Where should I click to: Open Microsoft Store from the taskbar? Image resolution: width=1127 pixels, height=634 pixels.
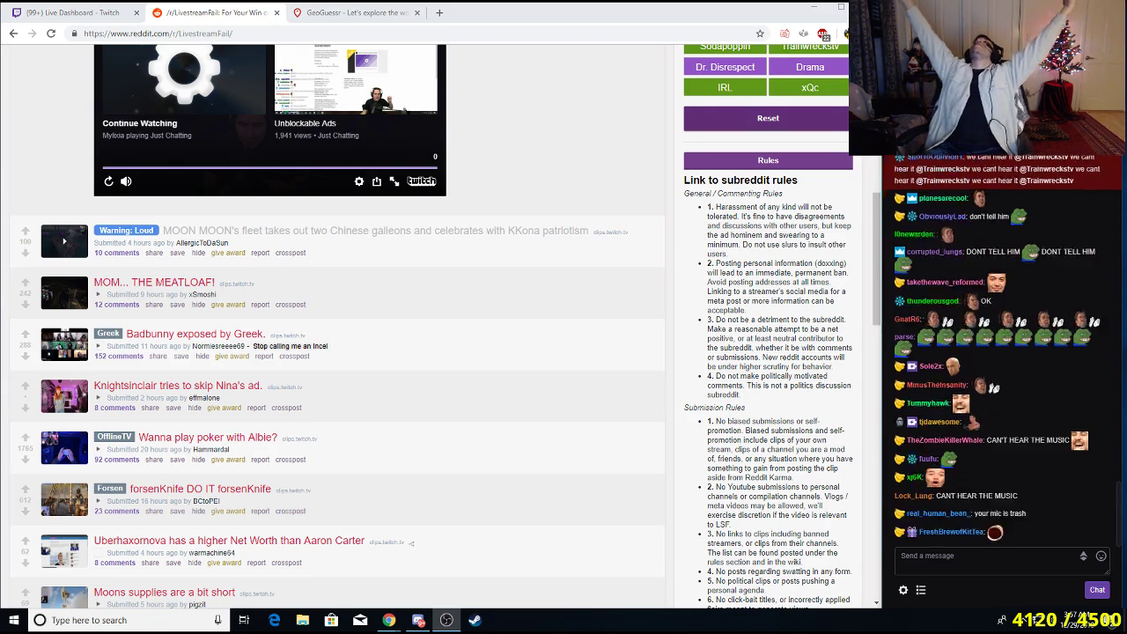click(x=331, y=620)
